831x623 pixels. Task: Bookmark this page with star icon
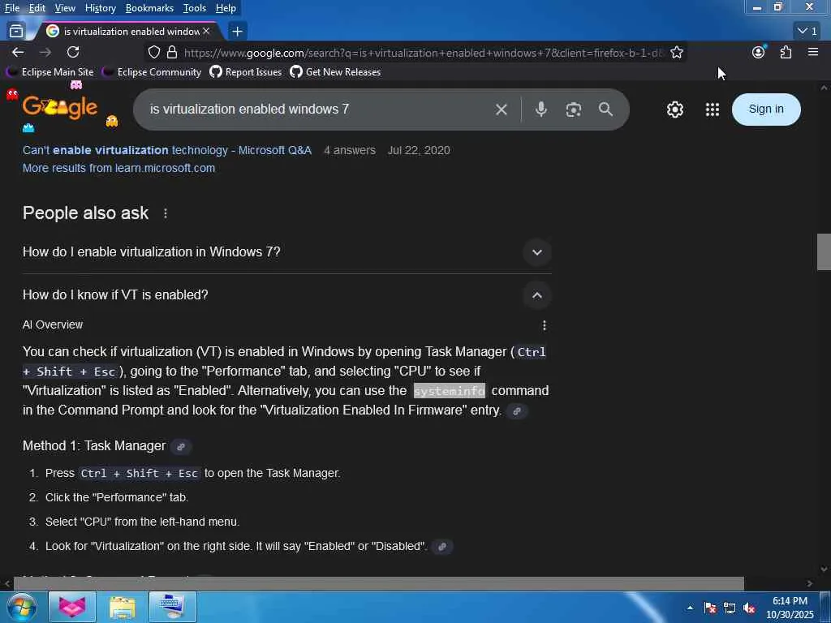[x=677, y=53]
